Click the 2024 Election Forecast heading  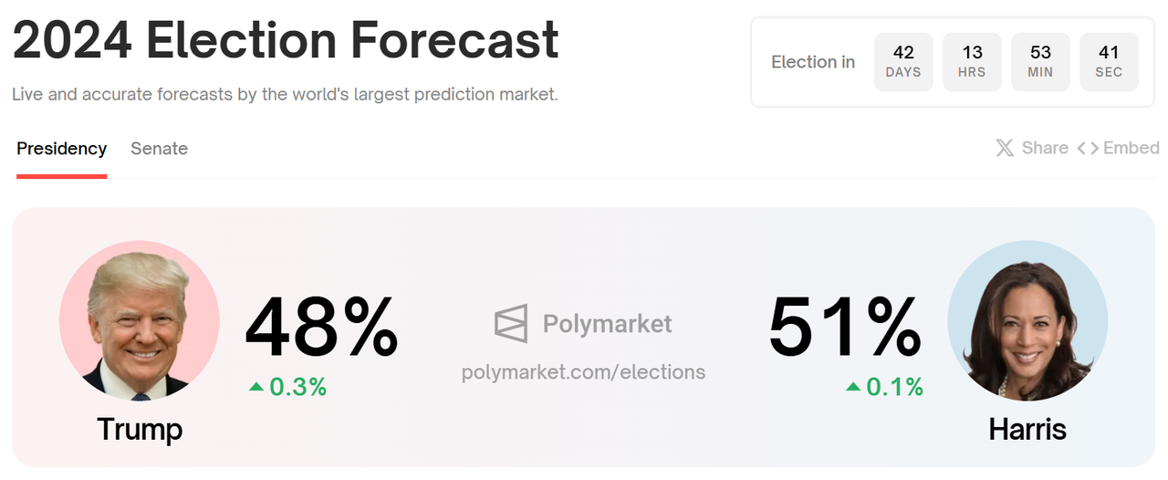point(286,40)
